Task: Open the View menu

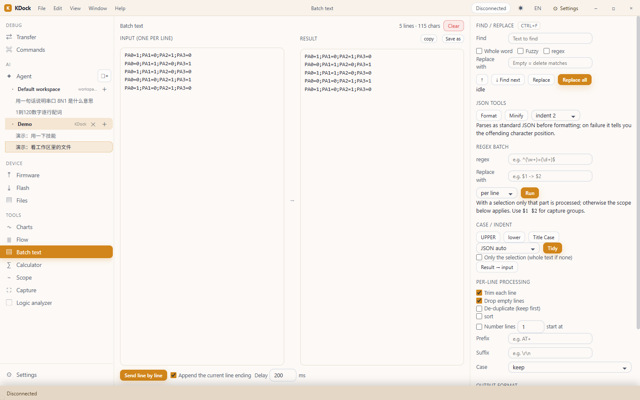Action: click(x=75, y=8)
